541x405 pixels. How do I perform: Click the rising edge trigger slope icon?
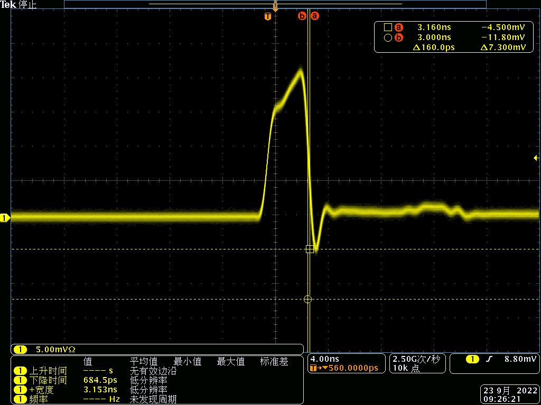pos(489,360)
